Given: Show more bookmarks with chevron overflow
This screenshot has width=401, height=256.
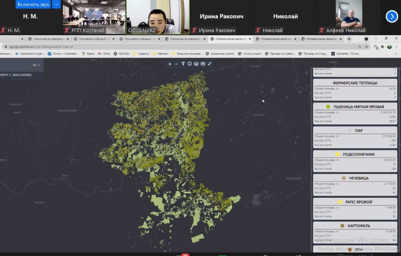Looking at the screenshot, I should (x=397, y=54).
